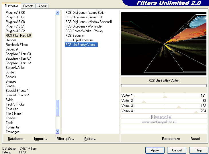Click the category list scroll up arrow
Image resolution: width=209 pixels, height=154 pixels.
[x=57, y=13]
